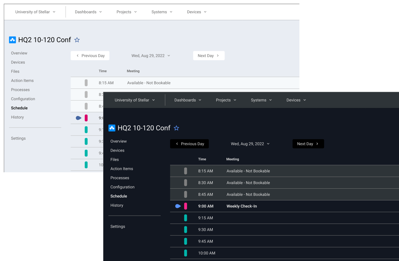Click the blue room logo in the light theme
This screenshot has width=399, height=261.
pyautogui.click(x=12, y=40)
